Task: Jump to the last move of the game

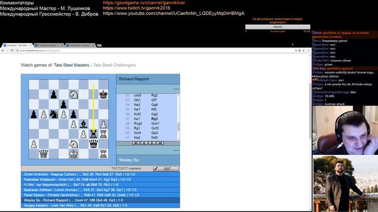Action: click(x=160, y=143)
